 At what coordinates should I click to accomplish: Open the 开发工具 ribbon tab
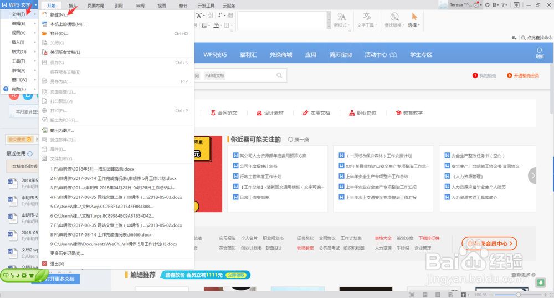pyautogui.click(x=206, y=6)
